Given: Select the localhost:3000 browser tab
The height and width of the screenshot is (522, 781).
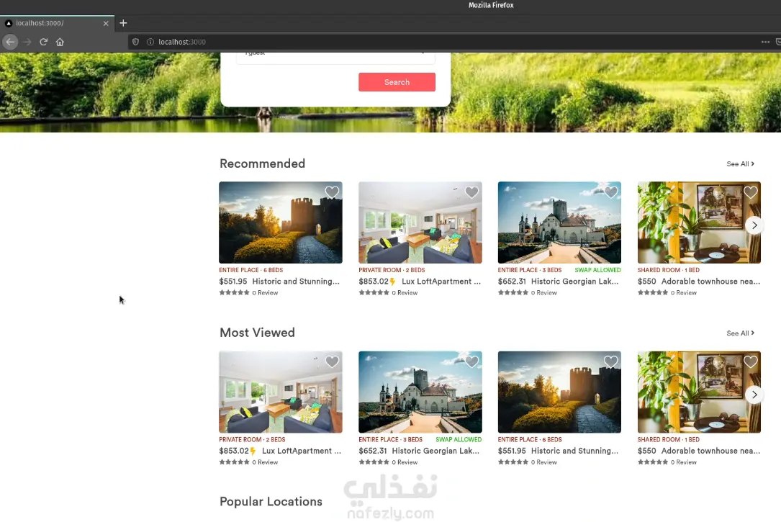Looking at the screenshot, I should coord(57,23).
